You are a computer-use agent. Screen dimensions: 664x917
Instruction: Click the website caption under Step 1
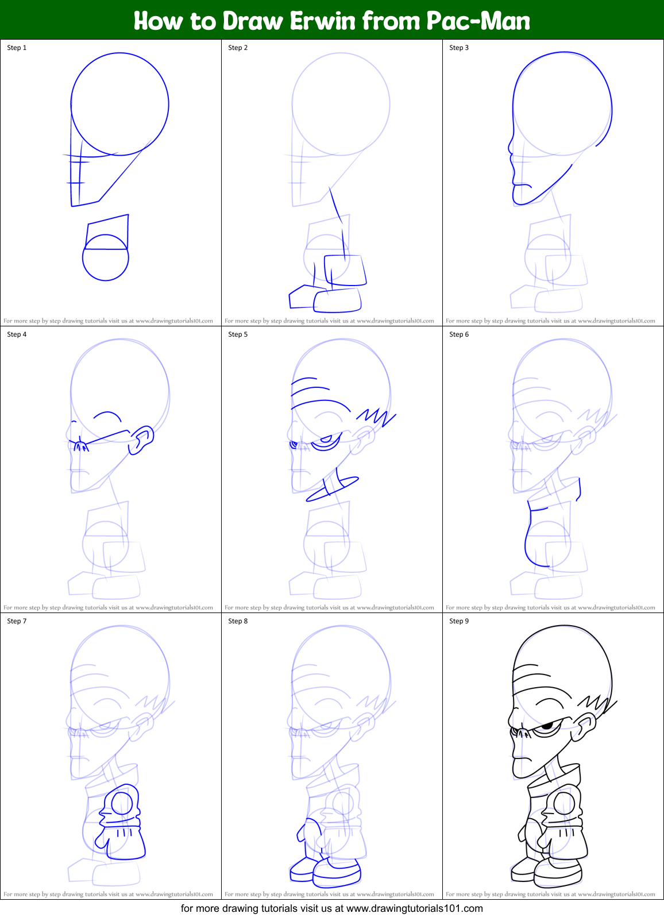(108, 321)
